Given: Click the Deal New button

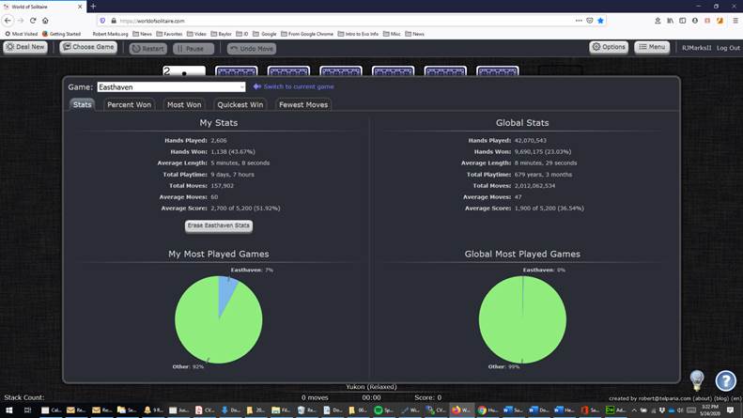Looking at the screenshot, I should click(x=25, y=47).
